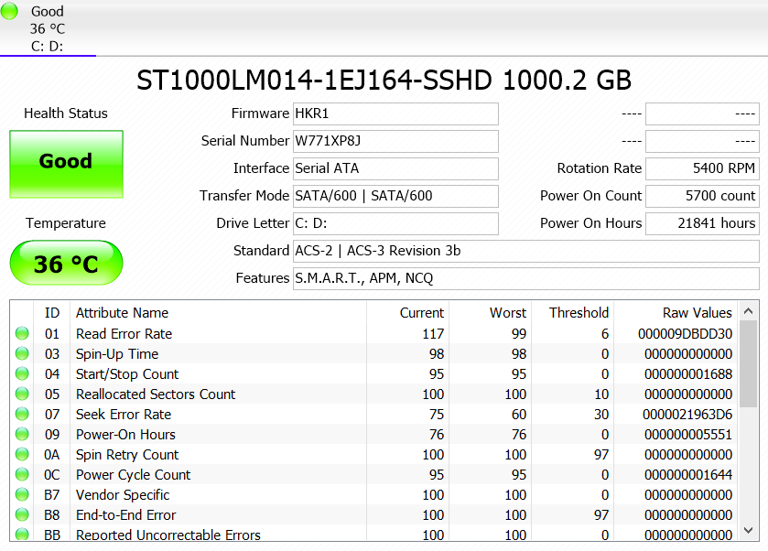
Task: Click the Drive Letter field
Action: point(395,223)
